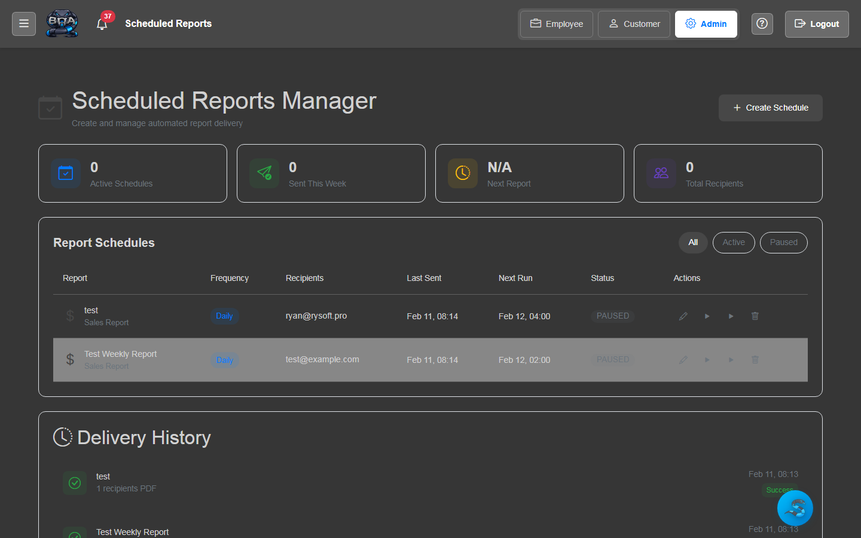Open the notifications bell with 37 alerts
Screen dimensions: 861x538
pos(102,24)
